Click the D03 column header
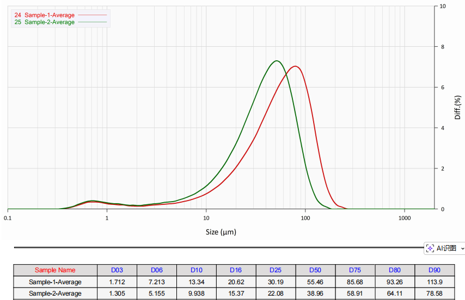Image resolution: width=465 pixels, height=300 pixels. (117, 270)
